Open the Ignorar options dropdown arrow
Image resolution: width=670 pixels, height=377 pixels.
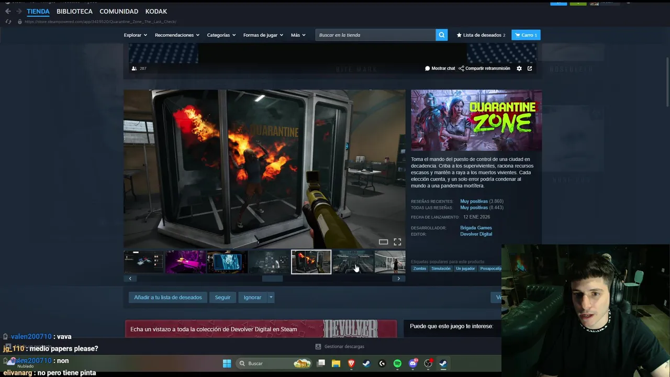271,297
